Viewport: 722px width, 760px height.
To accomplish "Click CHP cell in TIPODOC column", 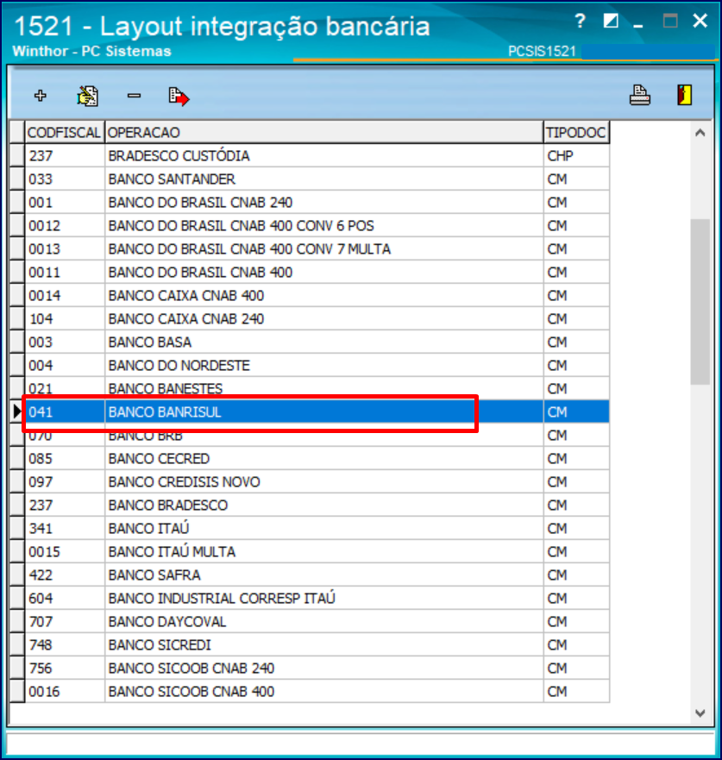I will click(x=576, y=156).
